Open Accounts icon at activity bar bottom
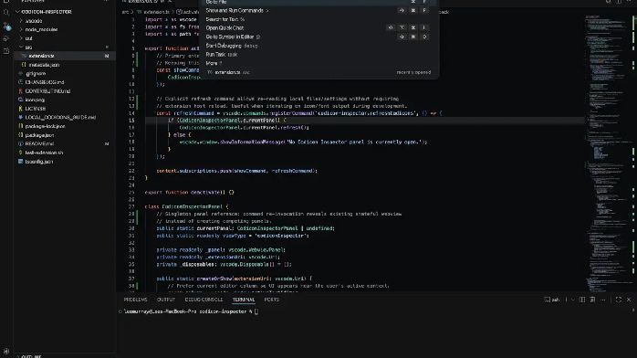The height and width of the screenshot is (358, 637). pyautogui.click(x=6, y=351)
